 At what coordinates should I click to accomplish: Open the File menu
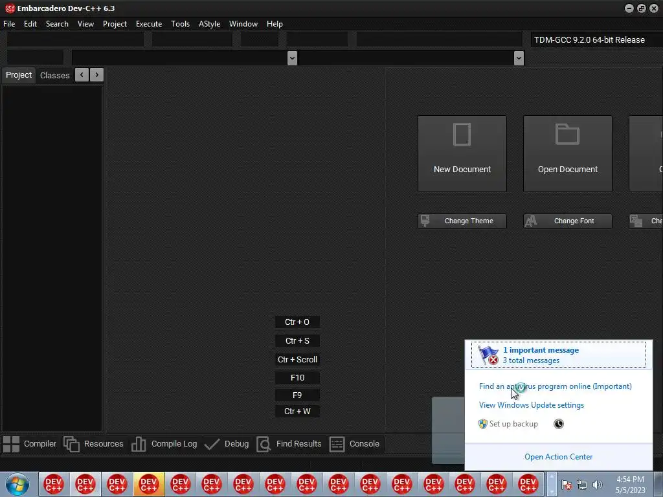click(9, 24)
